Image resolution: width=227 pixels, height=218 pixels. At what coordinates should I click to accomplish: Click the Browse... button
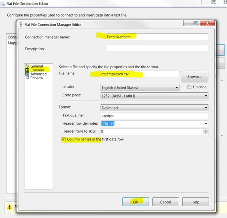point(194,77)
